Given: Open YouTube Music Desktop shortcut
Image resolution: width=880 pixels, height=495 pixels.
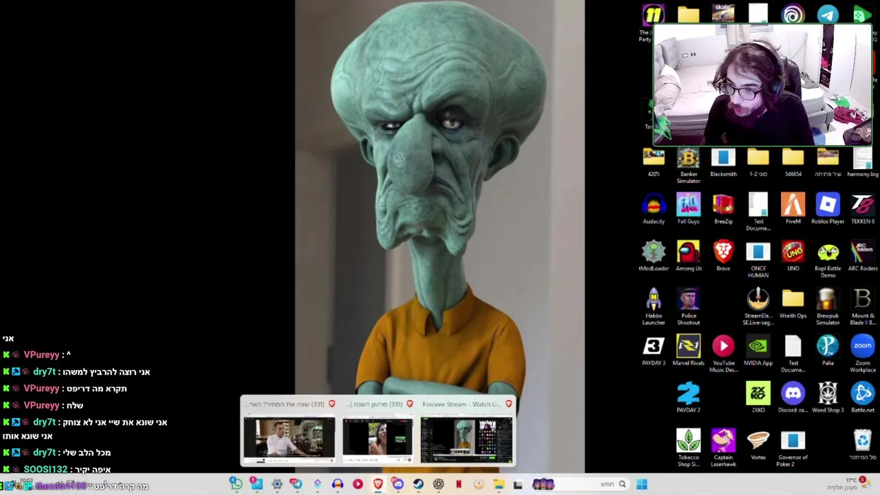Looking at the screenshot, I should 723,354.
